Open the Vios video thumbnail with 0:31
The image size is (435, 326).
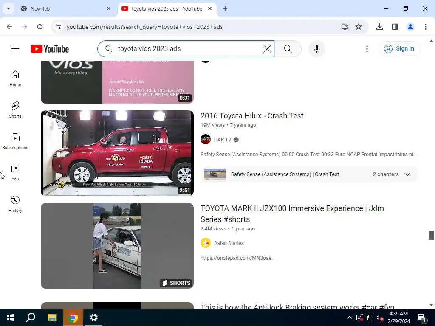[117, 82]
